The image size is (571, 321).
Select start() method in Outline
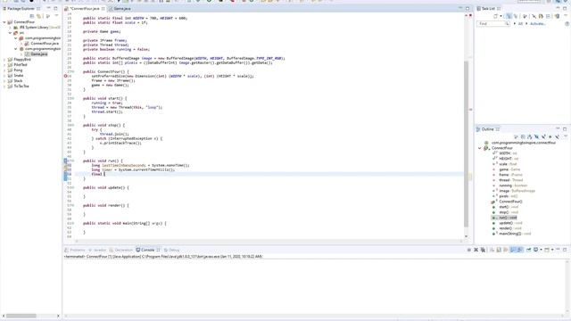509,207
